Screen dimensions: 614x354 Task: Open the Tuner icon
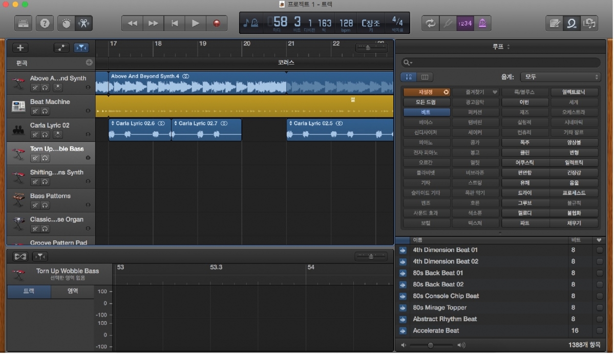click(x=448, y=23)
